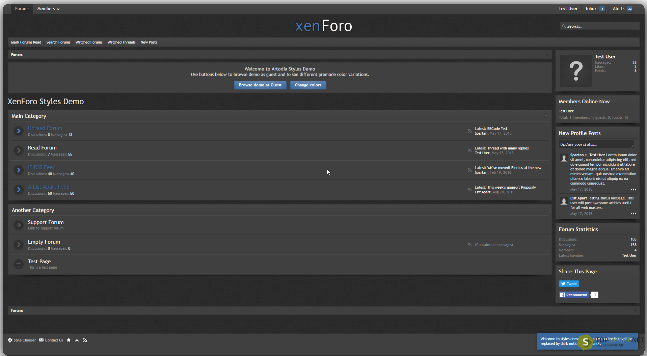Image resolution: width=647 pixels, height=356 pixels.
Task: Click the Tweet button
Action: [x=569, y=284]
